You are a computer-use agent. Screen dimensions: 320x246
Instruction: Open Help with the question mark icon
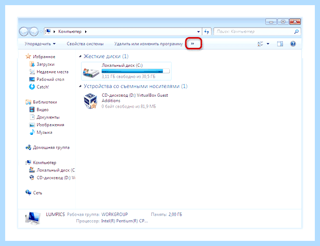tap(293, 44)
